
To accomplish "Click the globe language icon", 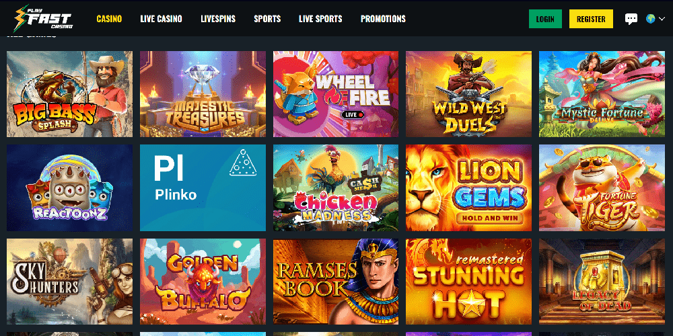I will [x=650, y=19].
